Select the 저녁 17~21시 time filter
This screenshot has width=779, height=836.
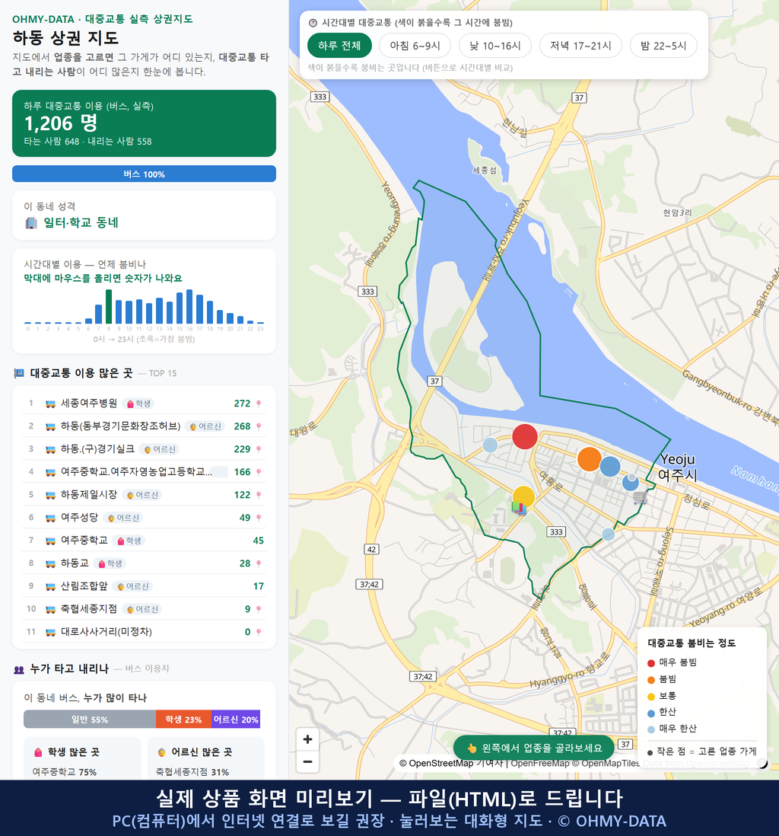tap(580, 46)
